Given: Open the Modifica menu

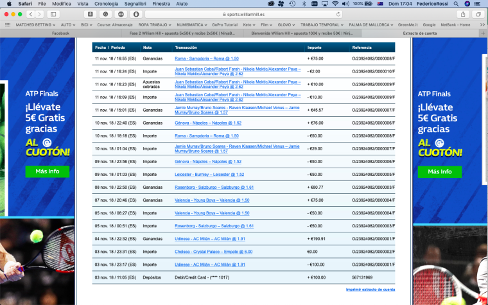Looking at the screenshot, I should [x=61, y=4].
